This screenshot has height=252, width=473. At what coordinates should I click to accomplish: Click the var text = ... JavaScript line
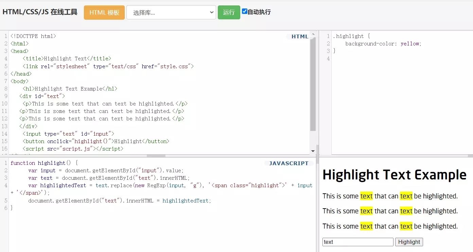[109, 178]
